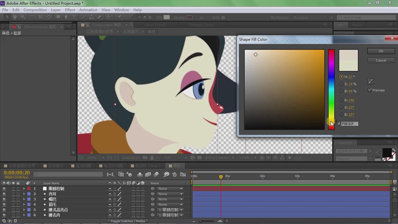Select the Zoom magnifier tool
The height and width of the screenshot is (224, 398).
point(23,17)
